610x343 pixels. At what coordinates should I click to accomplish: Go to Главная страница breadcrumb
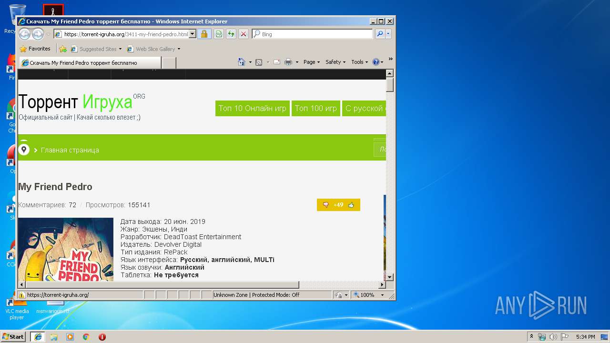coord(70,150)
